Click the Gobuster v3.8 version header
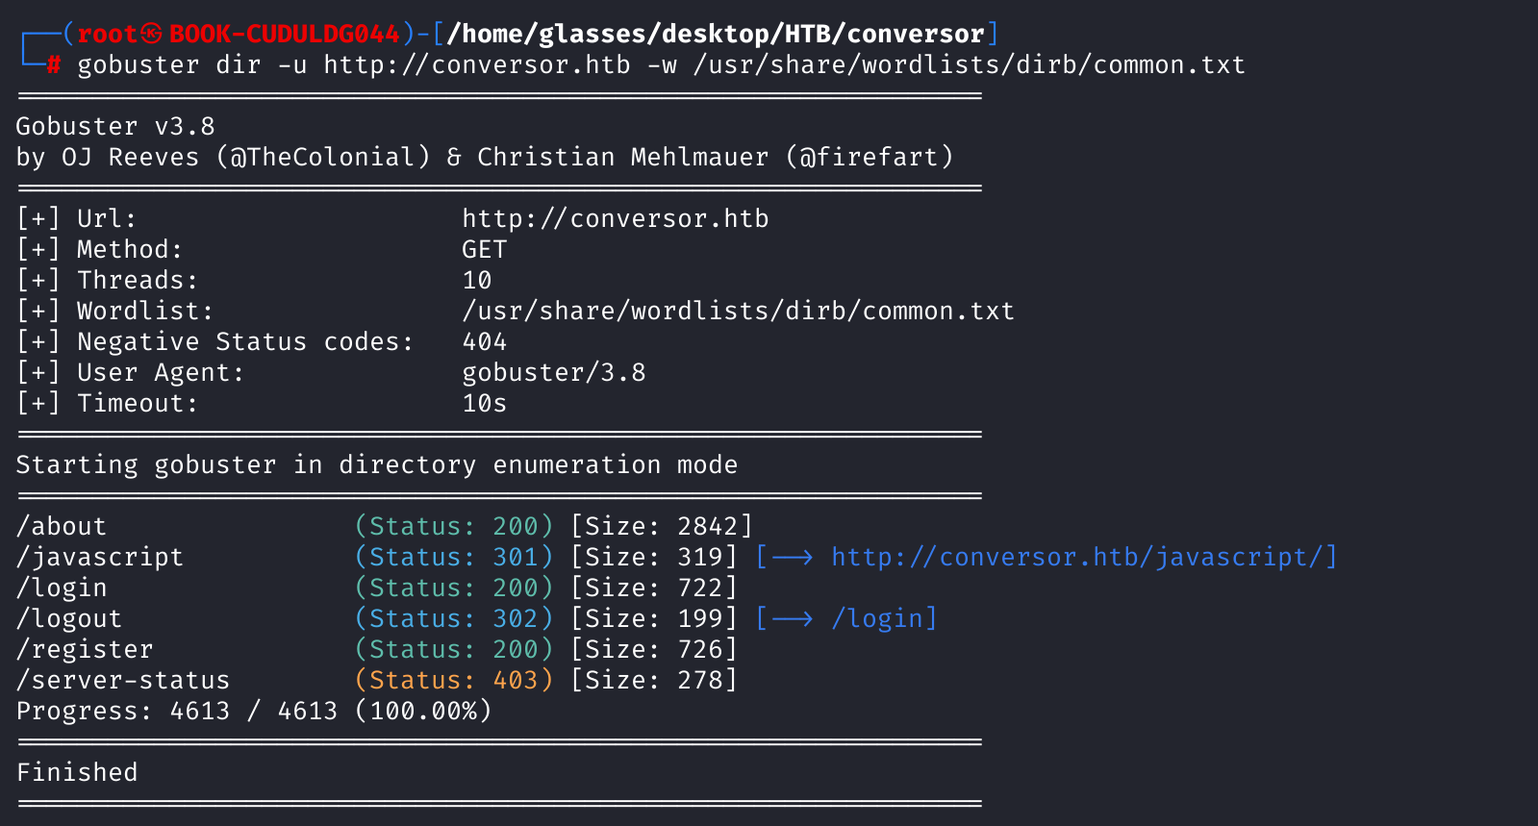The width and height of the screenshot is (1538, 826). (x=115, y=126)
